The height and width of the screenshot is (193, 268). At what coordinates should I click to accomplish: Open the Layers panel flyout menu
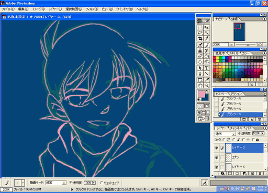point(265,128)
